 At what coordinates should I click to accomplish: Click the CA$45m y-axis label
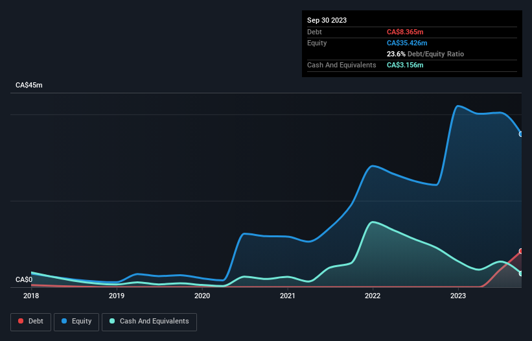(x=29, y=85)
